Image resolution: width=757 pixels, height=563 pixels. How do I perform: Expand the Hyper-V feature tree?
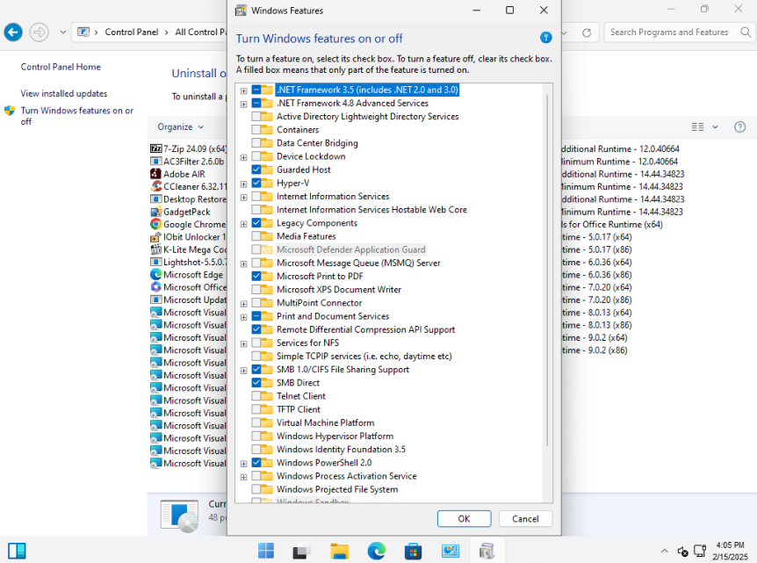(x=244, y=184)
